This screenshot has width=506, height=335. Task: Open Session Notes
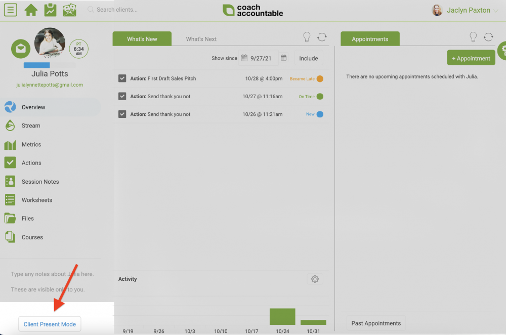pos(40,182)
